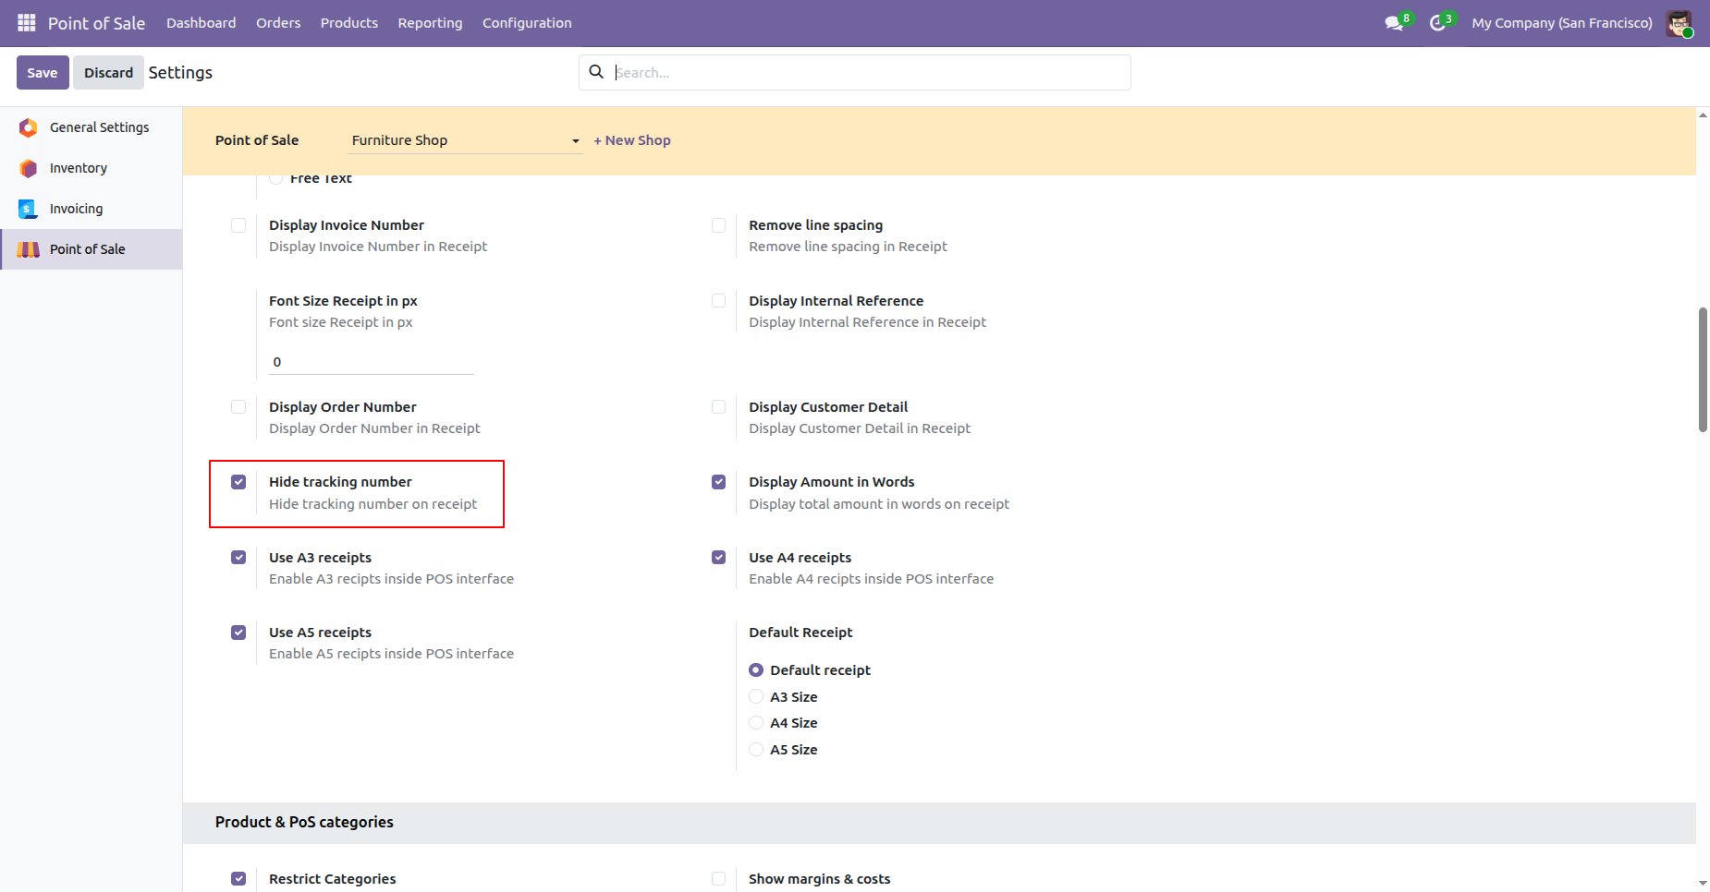Open the apps grid menu icon
Viewport: 1710px width, 892px height.
[x=26, y=22]
